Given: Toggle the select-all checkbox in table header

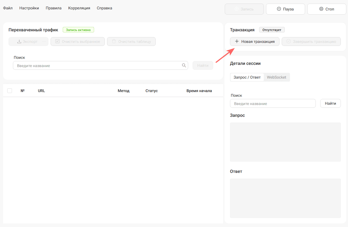Looking at the screenshot, I should (10, 91).
